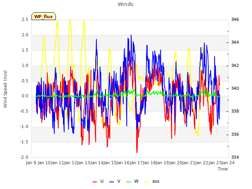
Task: Click the 340 right axis tick label
Action: (235, 88)
